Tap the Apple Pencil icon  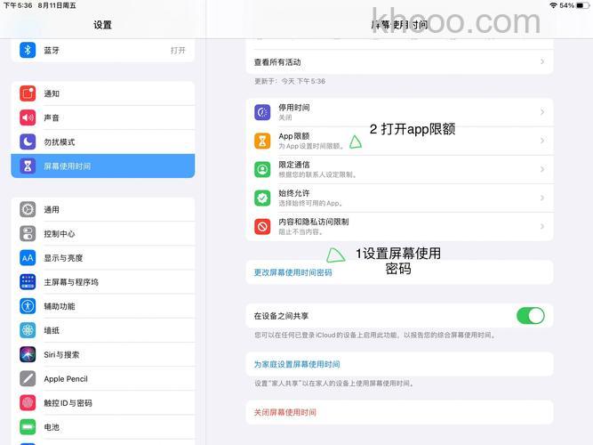point(28,379)
